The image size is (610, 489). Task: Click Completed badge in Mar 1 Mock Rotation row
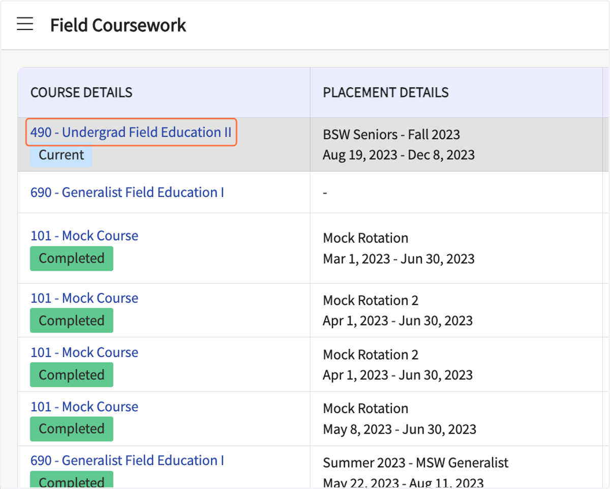click(x=72, y=258)
